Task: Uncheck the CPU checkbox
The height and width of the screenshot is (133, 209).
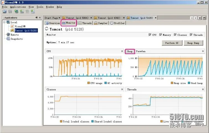Action: pyautogui.click(x=150, y=35)
